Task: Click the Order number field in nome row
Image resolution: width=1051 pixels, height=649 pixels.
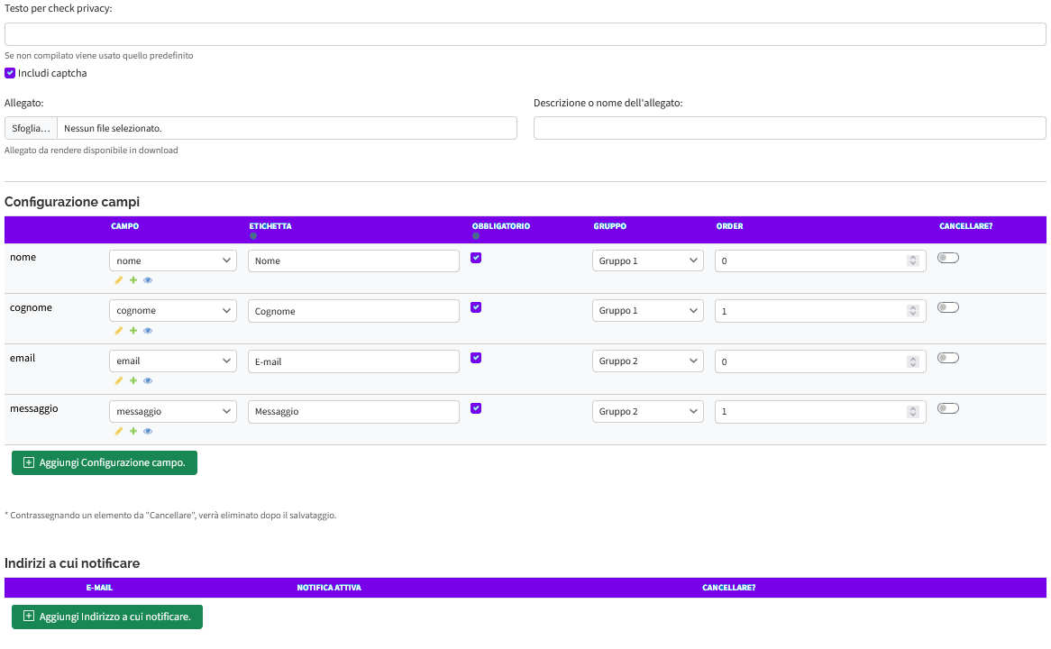Action: (x=820, y=261)
